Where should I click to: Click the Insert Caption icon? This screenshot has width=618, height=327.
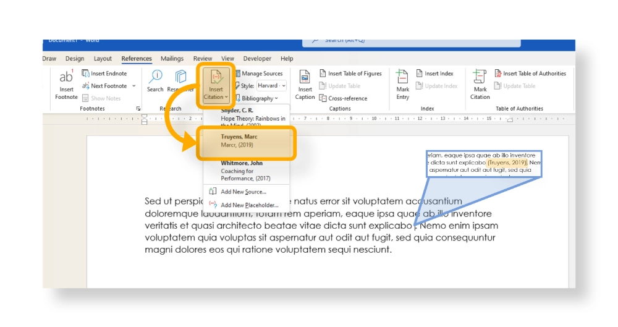[305, 77]
